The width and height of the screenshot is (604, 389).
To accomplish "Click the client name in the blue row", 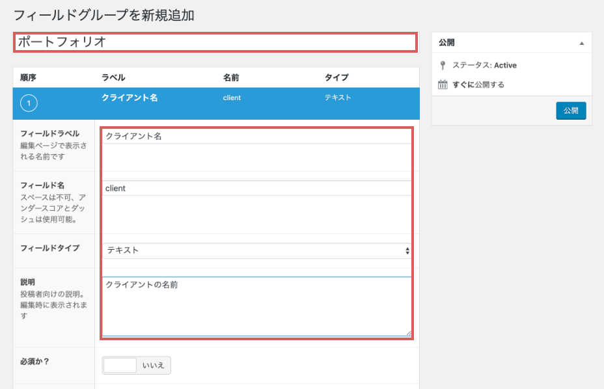I will pos(232,98).
